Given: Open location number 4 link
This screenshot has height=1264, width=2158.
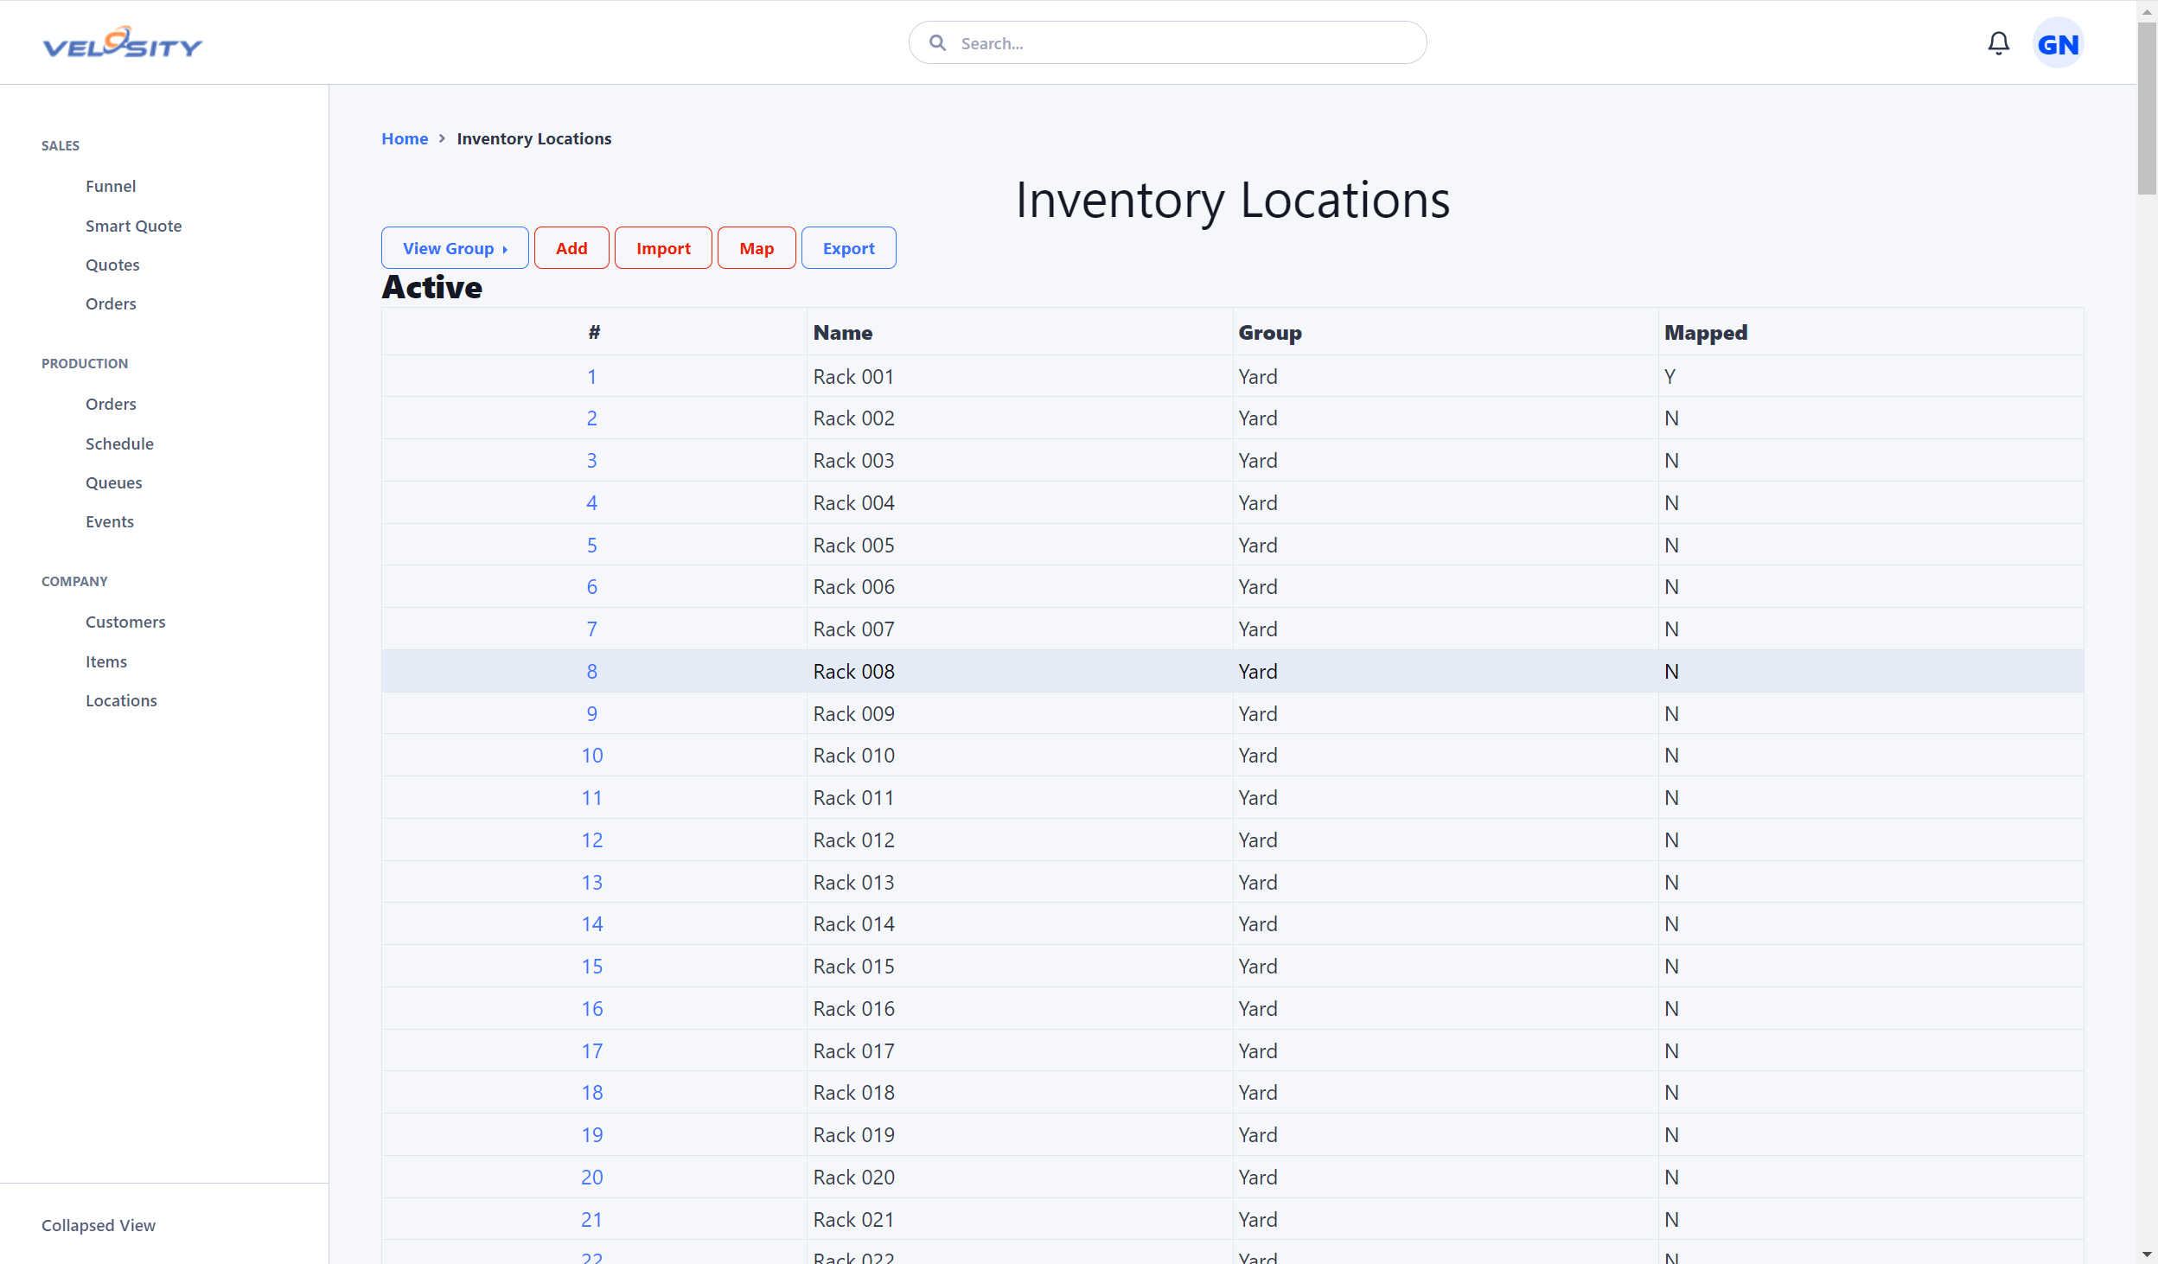Looking at the screenshot, I should click(x=591, y=502).
